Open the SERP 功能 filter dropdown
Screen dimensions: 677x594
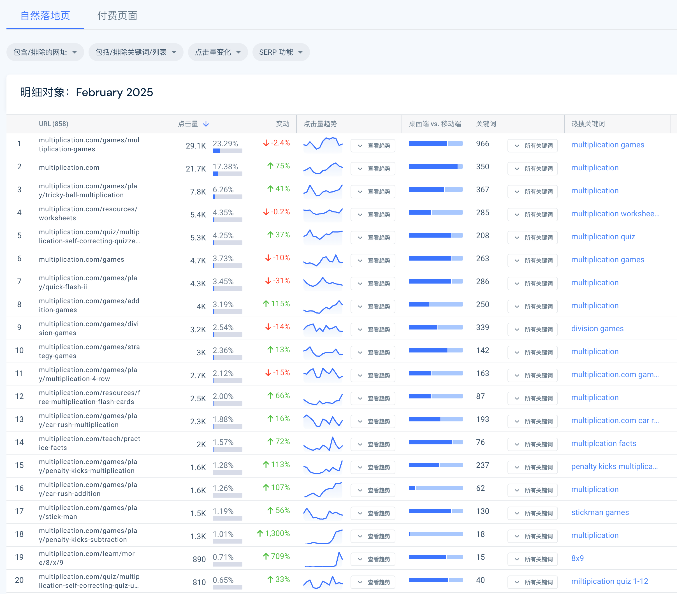click(x=281, y=52)
